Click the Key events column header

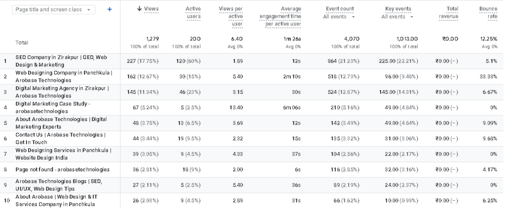(398, 9)
